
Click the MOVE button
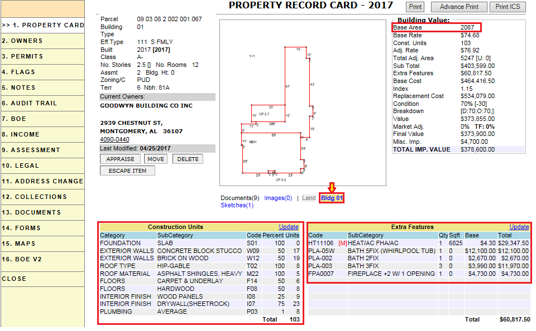(156, 159)
